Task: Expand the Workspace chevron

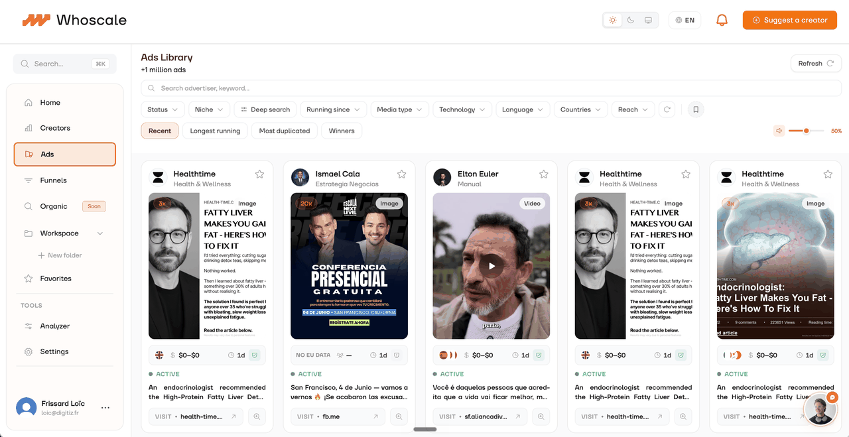Action: pos(100,233)
